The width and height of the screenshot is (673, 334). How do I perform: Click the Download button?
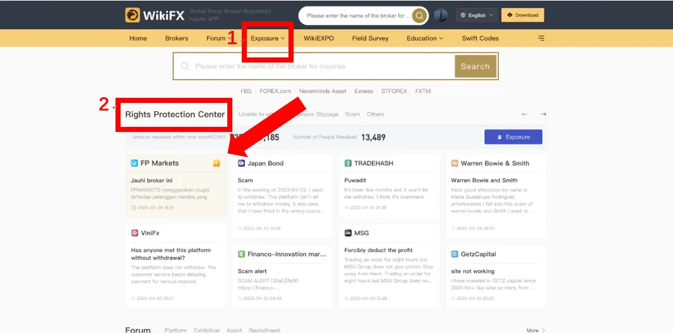[x=522, y=15]
